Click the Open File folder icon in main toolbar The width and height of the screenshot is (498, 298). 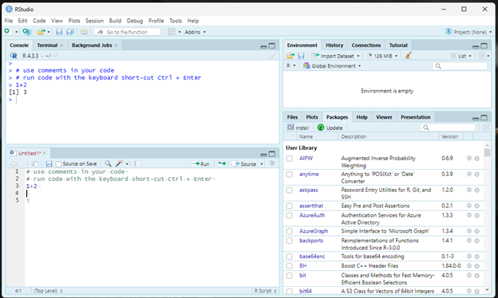[x=41, y=32]
